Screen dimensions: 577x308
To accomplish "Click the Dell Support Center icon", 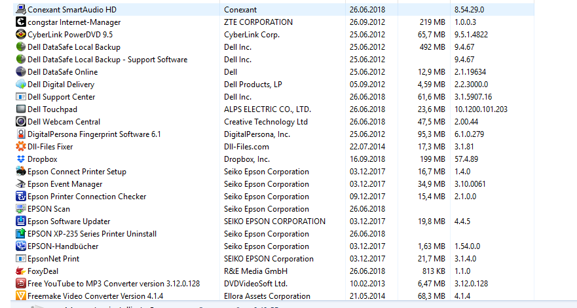I will (21, 97).
